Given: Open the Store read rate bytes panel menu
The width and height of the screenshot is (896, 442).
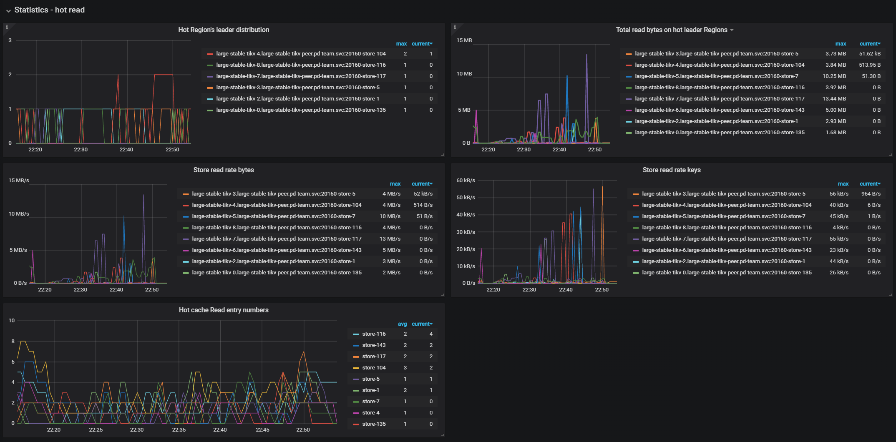Looking at the screenshot, I should (224, 170).
